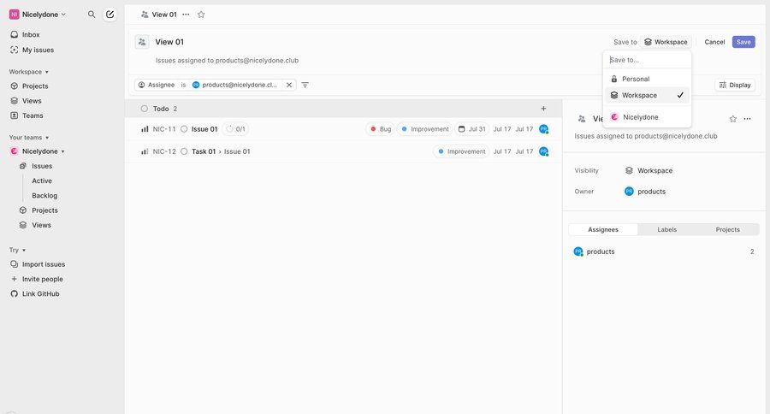Image resolution: width=770 pixels, height=414 pixels.
Task: Remove the Assignee filter with the X
Action: (x=289, y=85)
